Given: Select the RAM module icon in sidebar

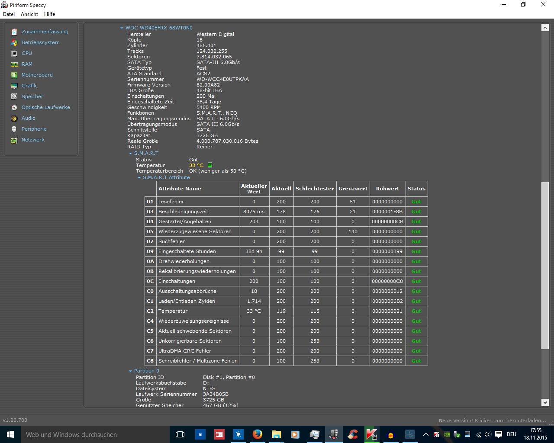Looking at the screenshot, I should 14,64.
